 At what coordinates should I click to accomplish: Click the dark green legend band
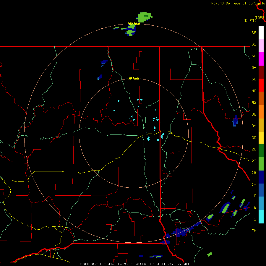(261, 150)
